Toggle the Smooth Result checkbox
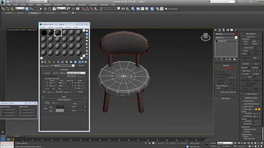 (242, 101)
